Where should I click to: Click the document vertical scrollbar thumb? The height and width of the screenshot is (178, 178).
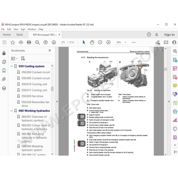coord(166,69)
